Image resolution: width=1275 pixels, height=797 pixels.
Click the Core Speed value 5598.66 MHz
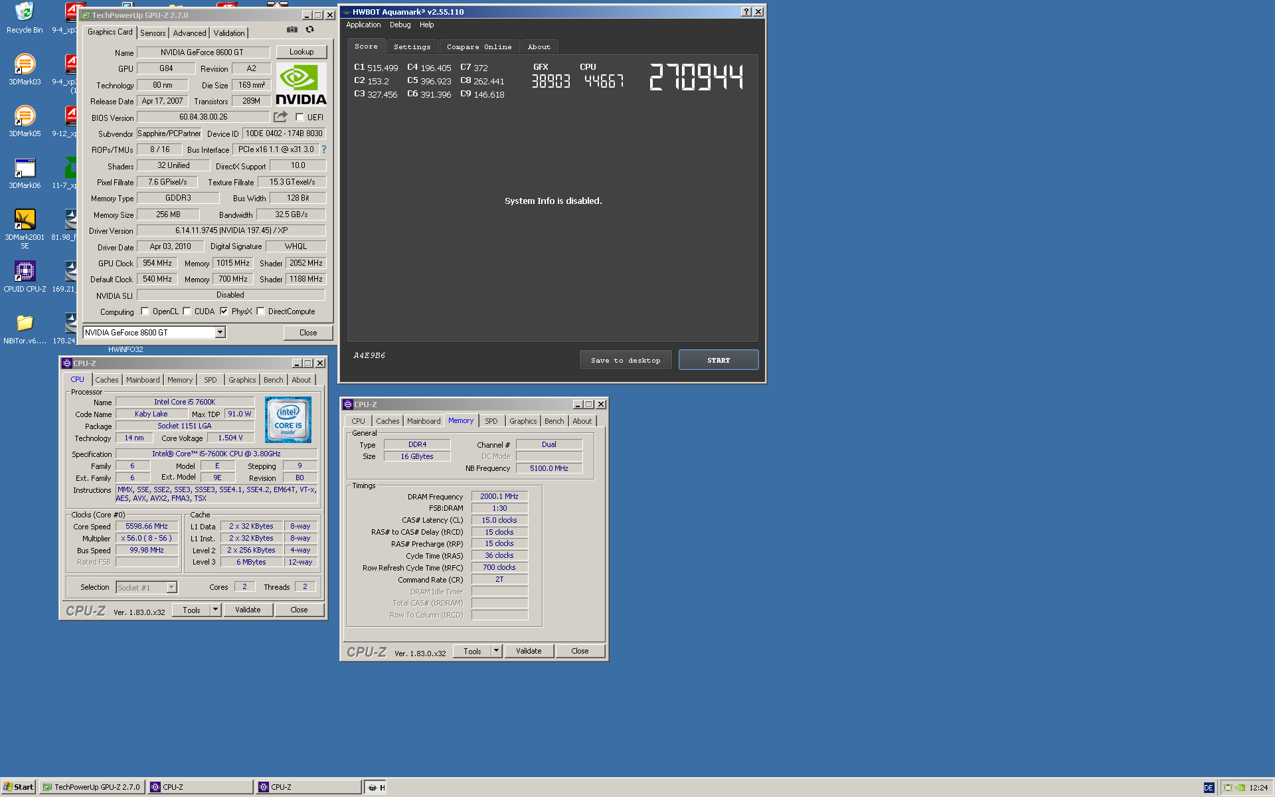point(147,526)
